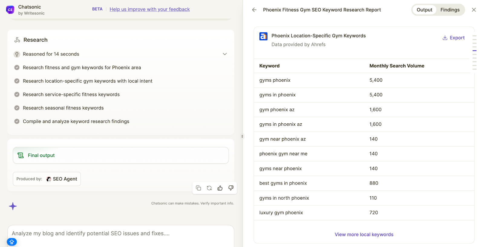Click the check next to 'Research service-specific fitness keywords'
Image resolution: width=484 pixels, height=247 pixels.
[x=17, y=94]
